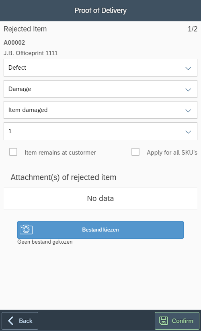The width and height of the screenshot is (201, 331).
Task: Select the Defect field text
Action: (17, 68)
